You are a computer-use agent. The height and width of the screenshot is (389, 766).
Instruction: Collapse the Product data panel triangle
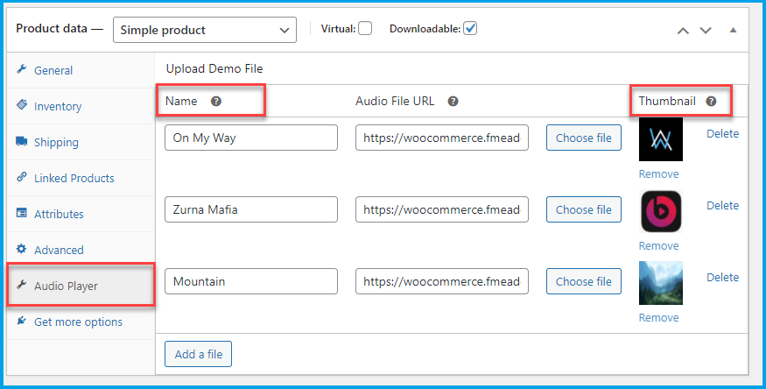click(x=733, y=30)
